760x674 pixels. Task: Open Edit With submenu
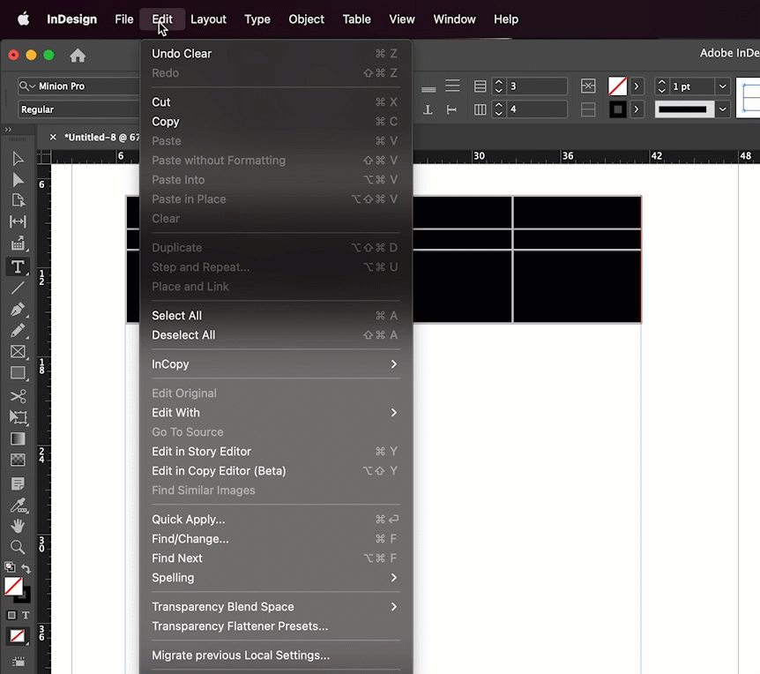click(x=275, y=413)
